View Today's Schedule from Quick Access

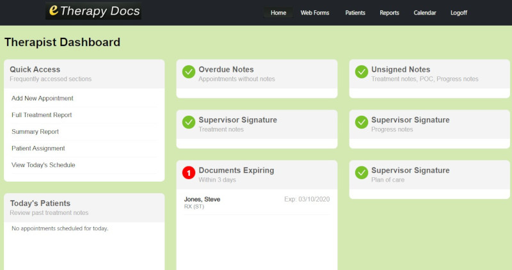point(44,165)
